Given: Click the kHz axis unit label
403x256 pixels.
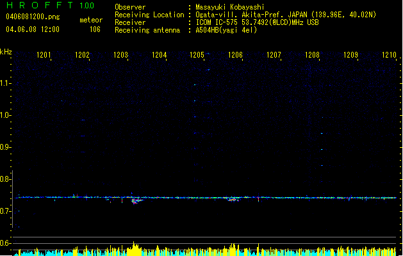Looking at the screenshot, I should coord(6,52).
